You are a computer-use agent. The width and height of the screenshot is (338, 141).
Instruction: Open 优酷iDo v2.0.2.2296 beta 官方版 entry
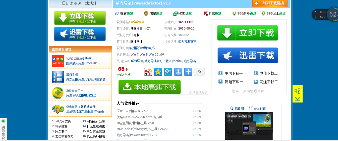click(139, 117)
